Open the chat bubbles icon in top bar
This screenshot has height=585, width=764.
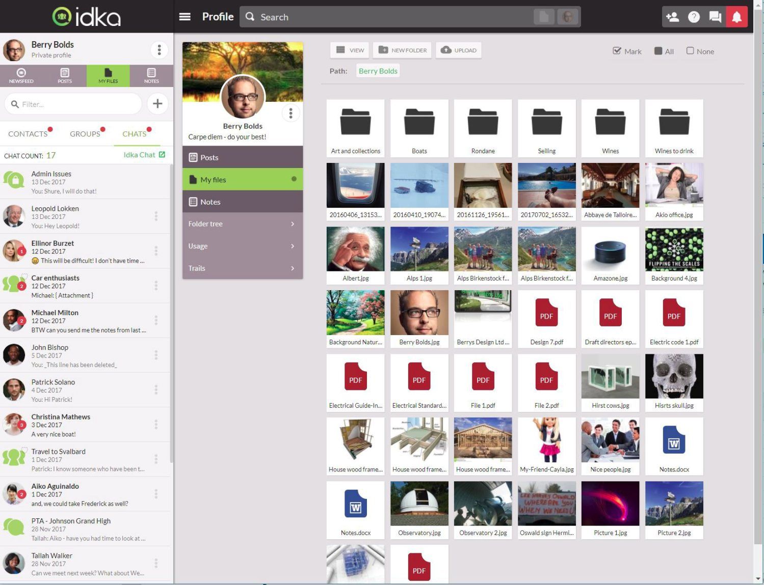715,17
